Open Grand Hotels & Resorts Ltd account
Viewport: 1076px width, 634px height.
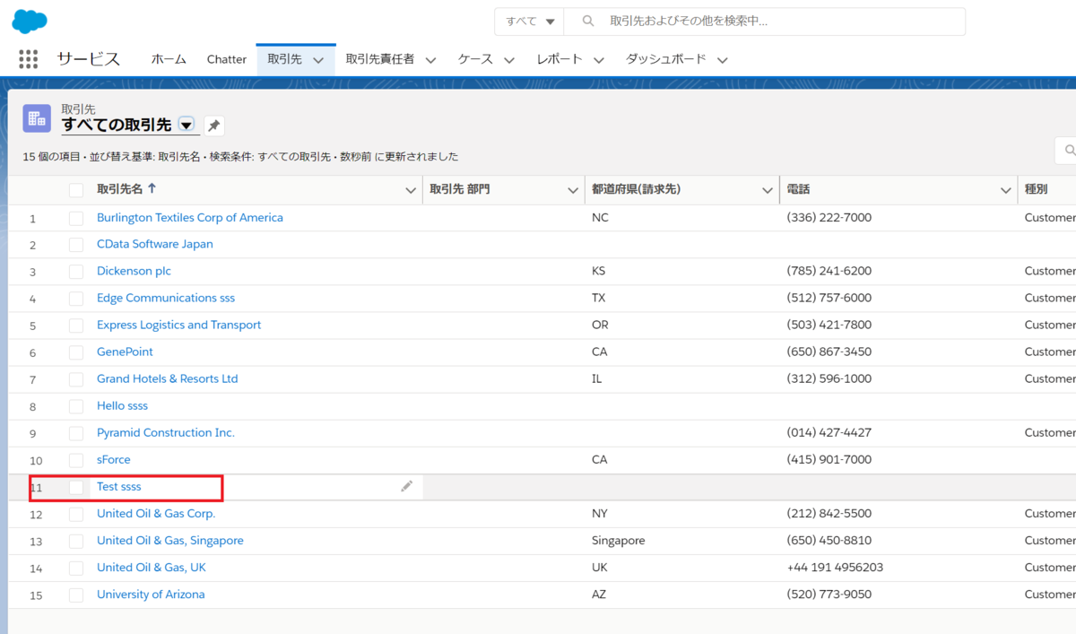tap(168, 379)
